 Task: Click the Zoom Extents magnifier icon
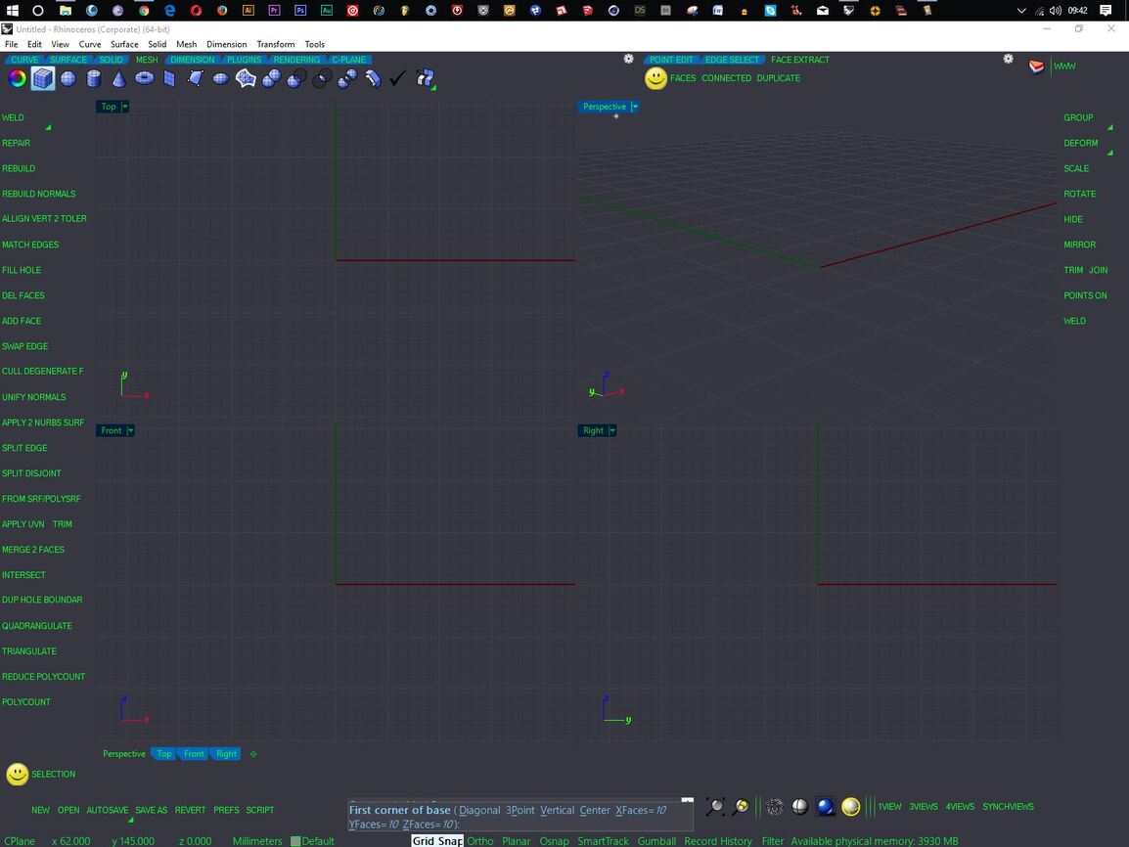pos(716,807)
